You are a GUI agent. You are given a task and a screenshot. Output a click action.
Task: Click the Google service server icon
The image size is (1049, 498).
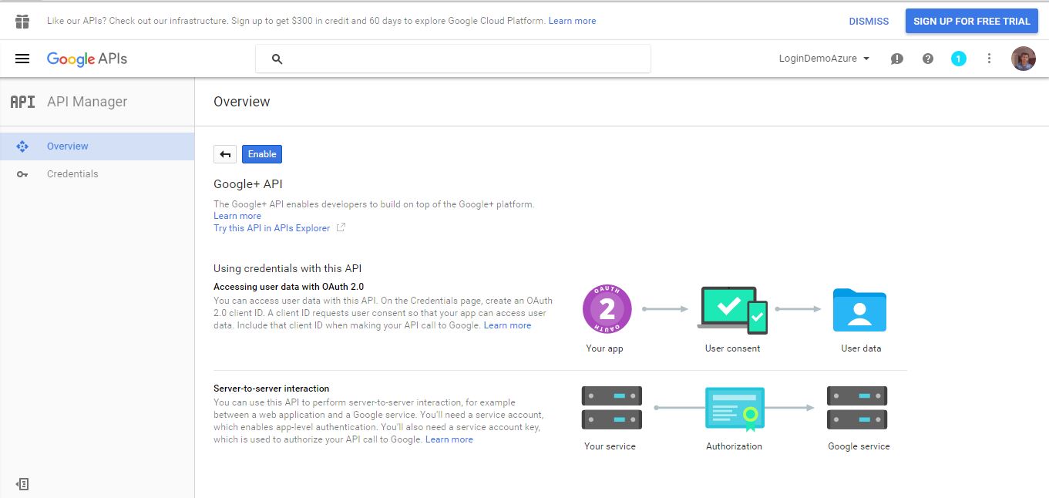[857, 408]
